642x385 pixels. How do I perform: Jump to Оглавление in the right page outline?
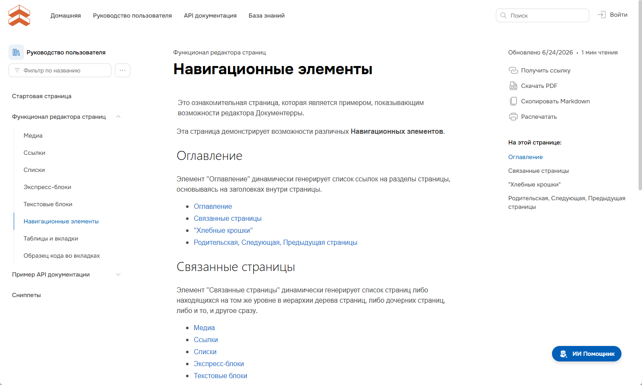(x=525, y=157)
